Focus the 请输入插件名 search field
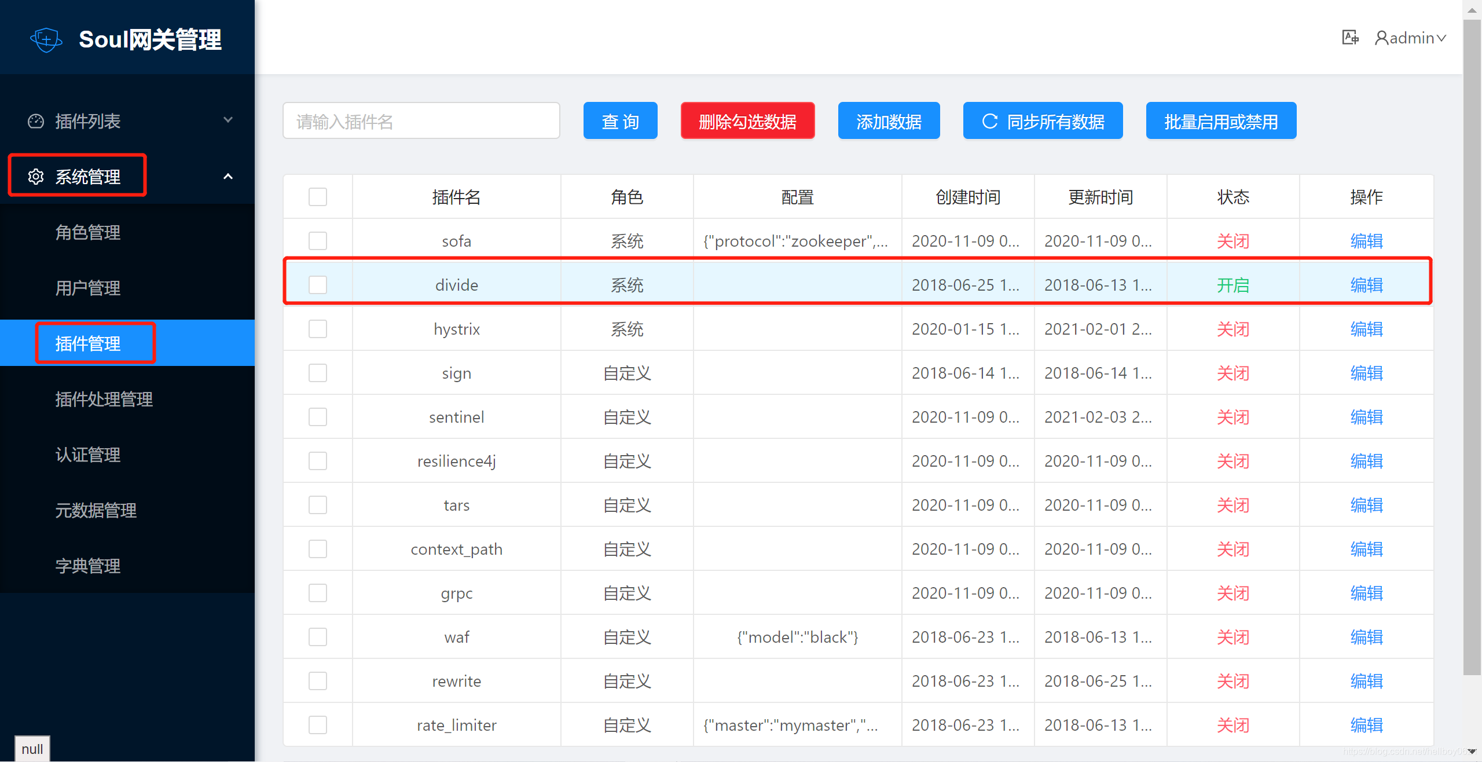 (x=421, y=121)
